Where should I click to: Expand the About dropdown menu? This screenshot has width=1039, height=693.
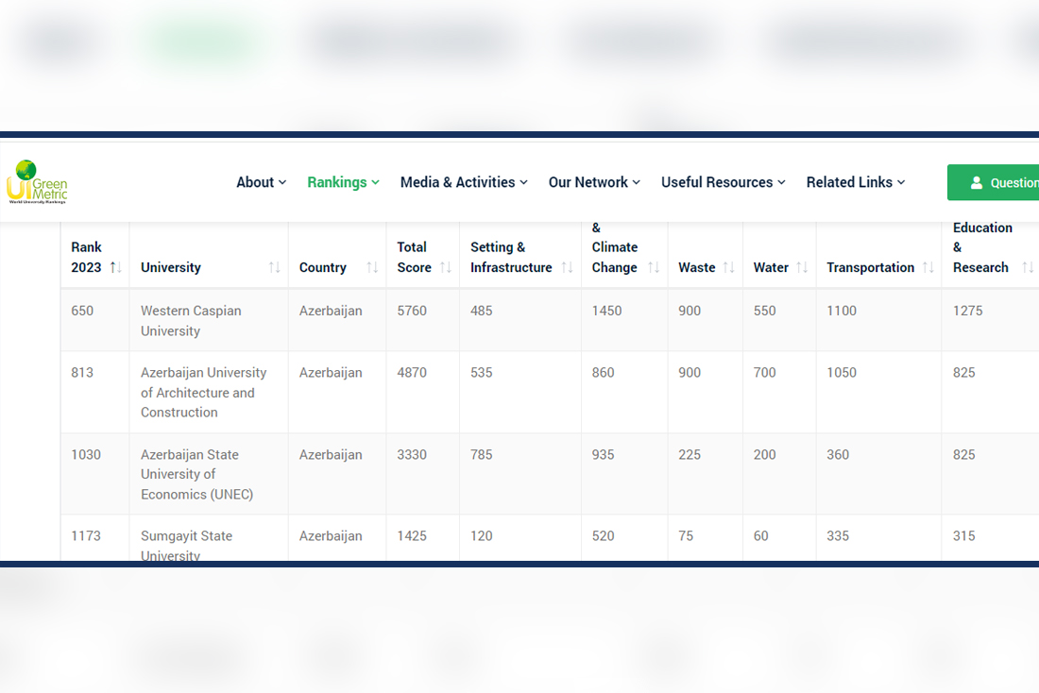(261, 182)
